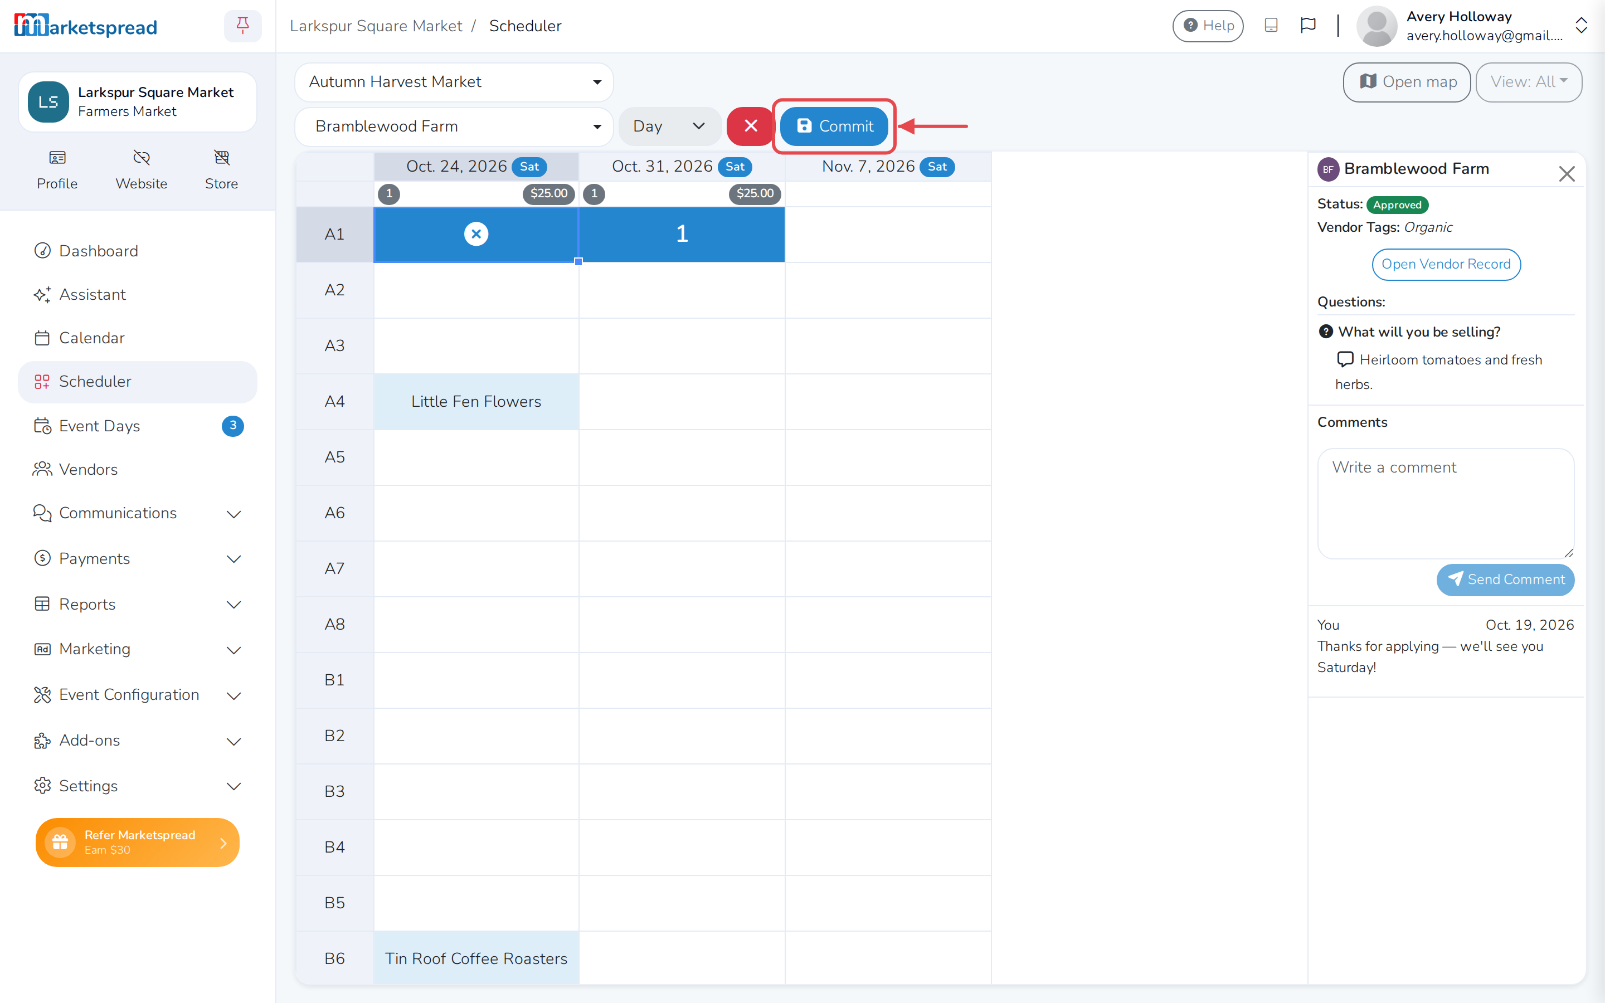
Task: Open the user account switcher chevrons
Action: [x=1581, y=26]
